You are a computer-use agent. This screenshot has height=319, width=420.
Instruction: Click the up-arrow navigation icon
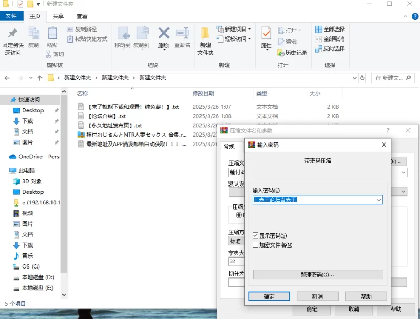pos(40,78)
